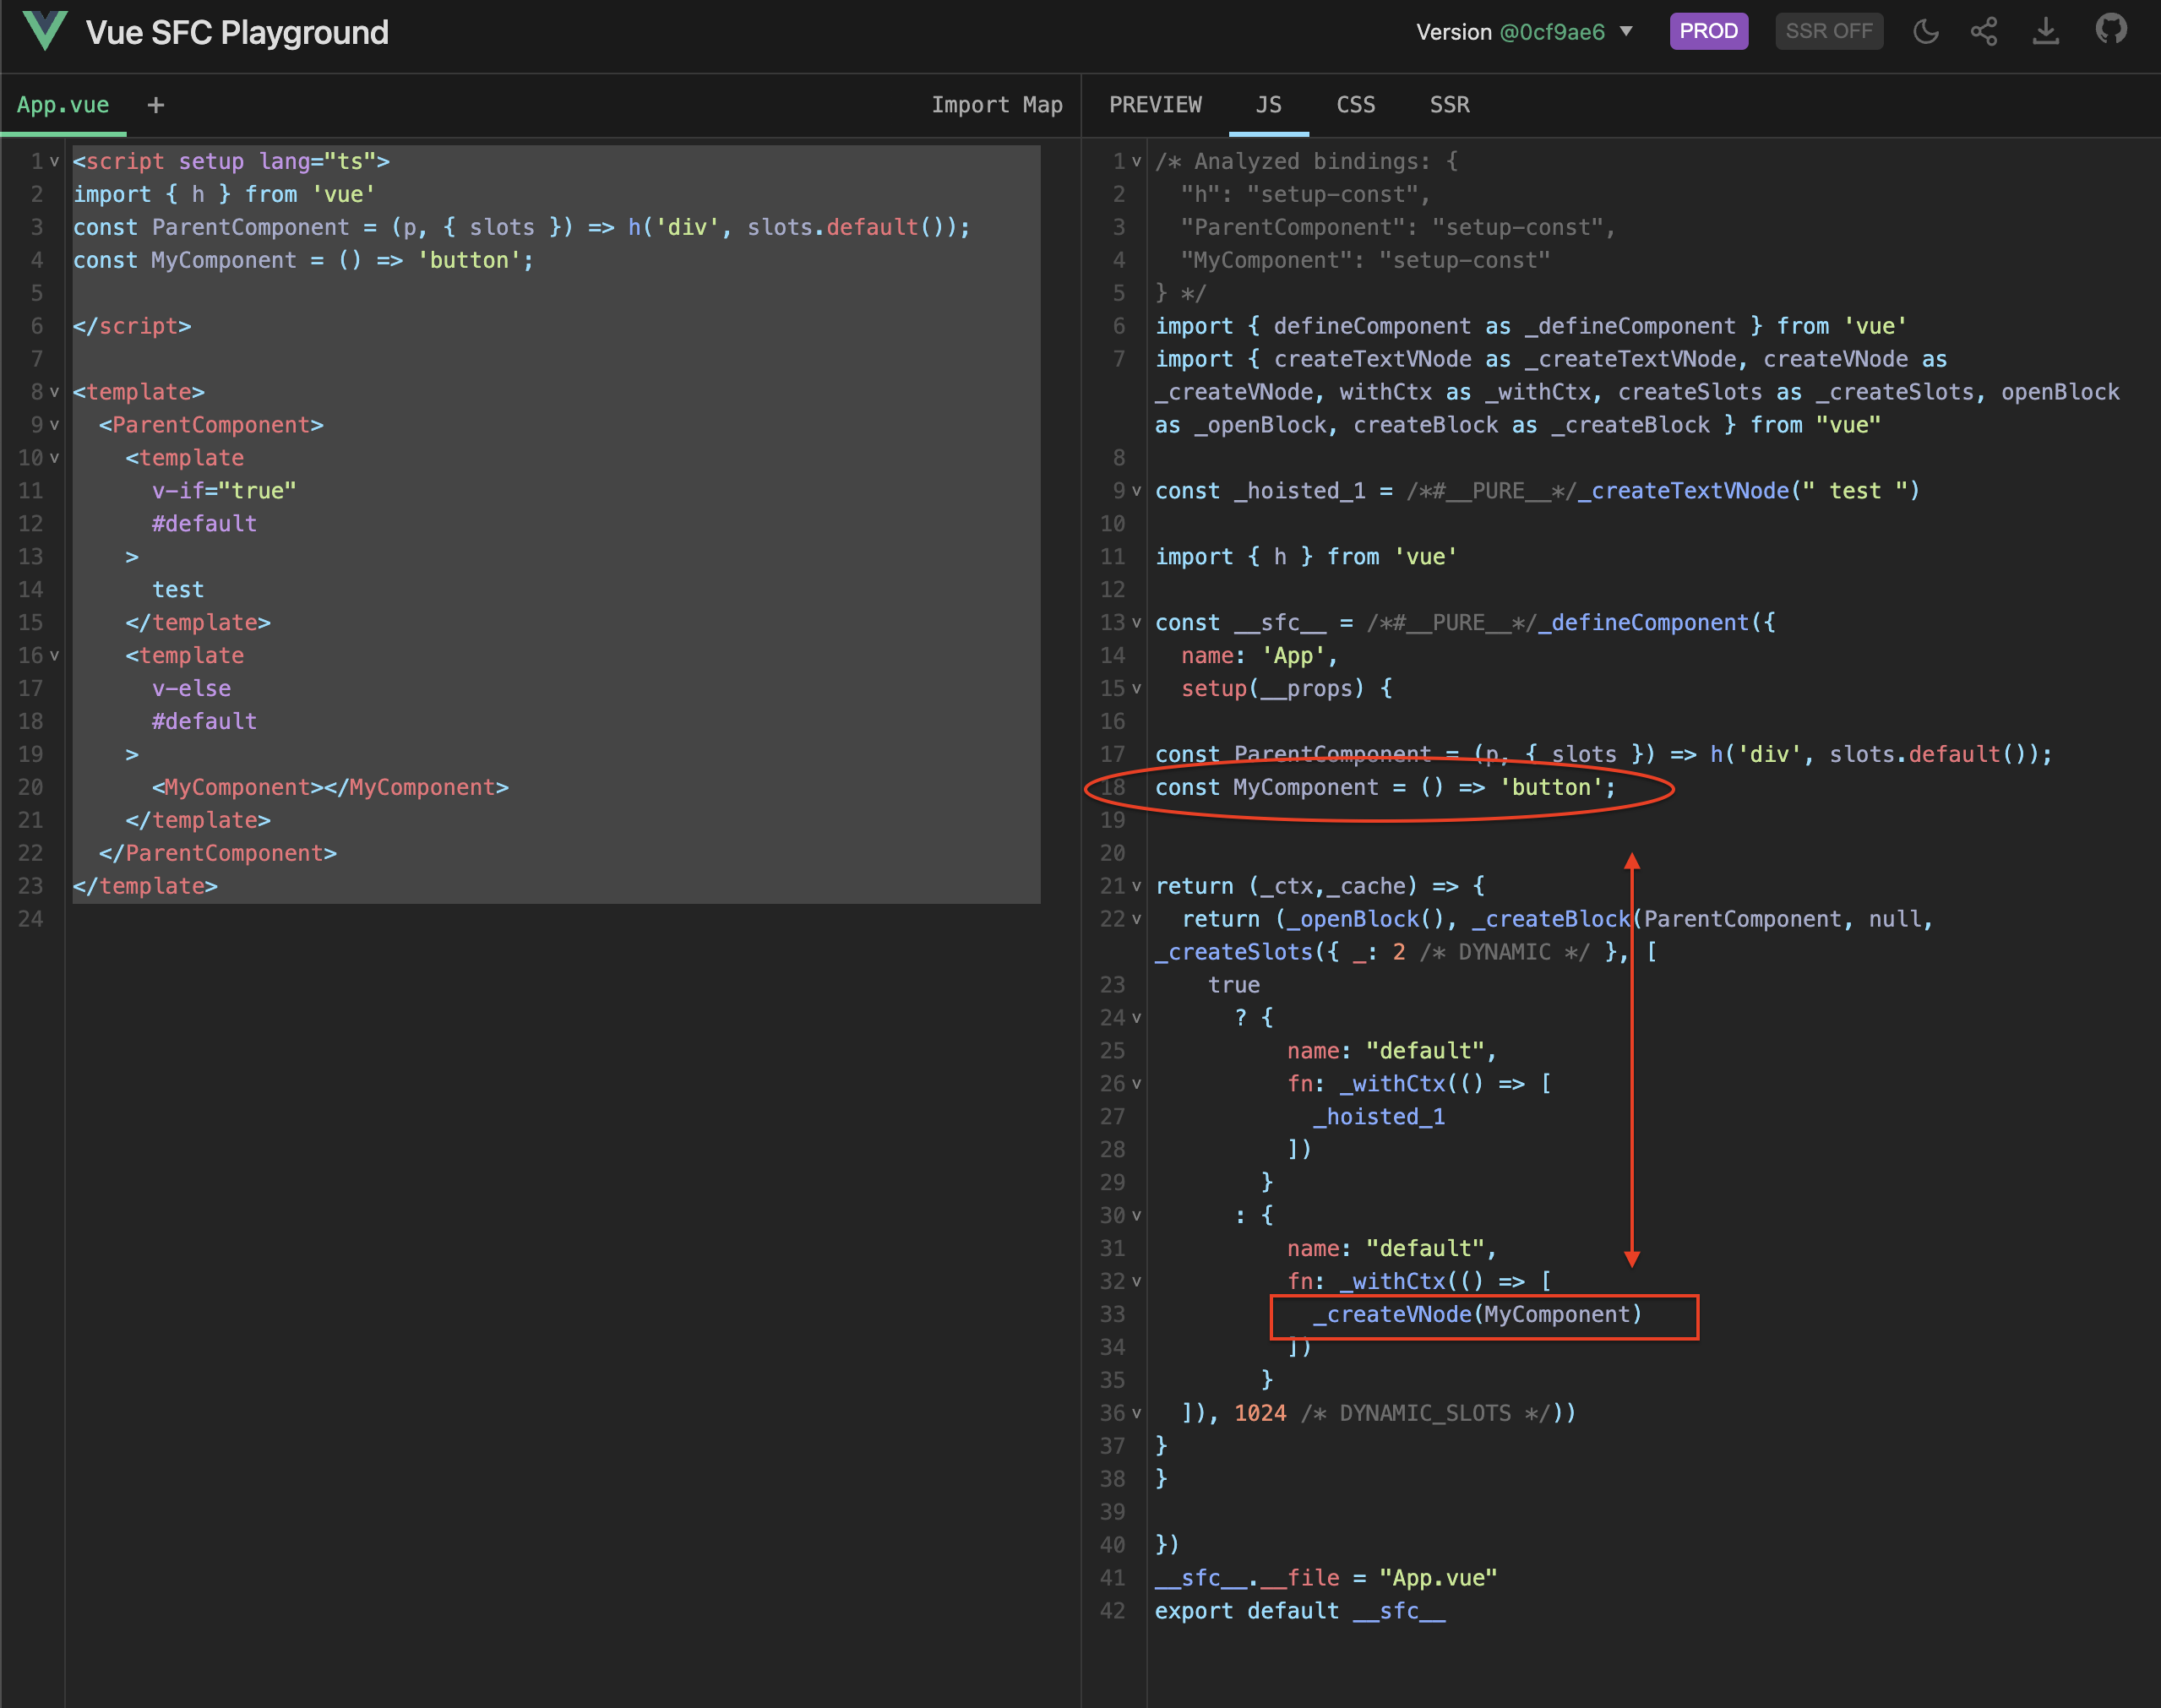Click line number 18 in the JS output gutter
Screen dimensions: 2161x1708
click(x=1112, y=787)
